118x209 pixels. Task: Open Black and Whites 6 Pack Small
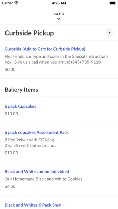[x=34, y=205]
